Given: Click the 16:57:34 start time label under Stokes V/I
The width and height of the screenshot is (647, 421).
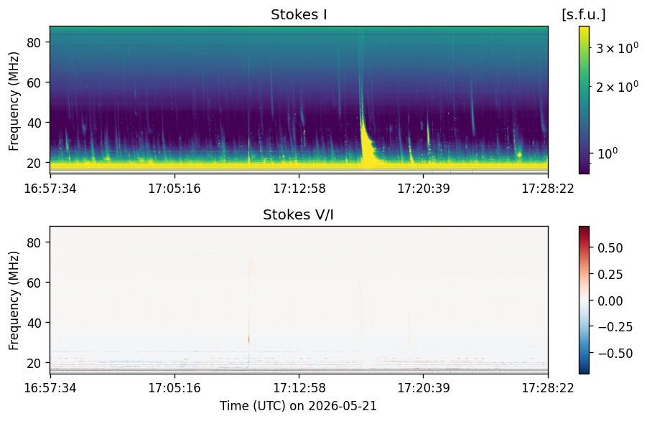Looking at the screenshot, I should pyautogui.click(x=50, y=388).
